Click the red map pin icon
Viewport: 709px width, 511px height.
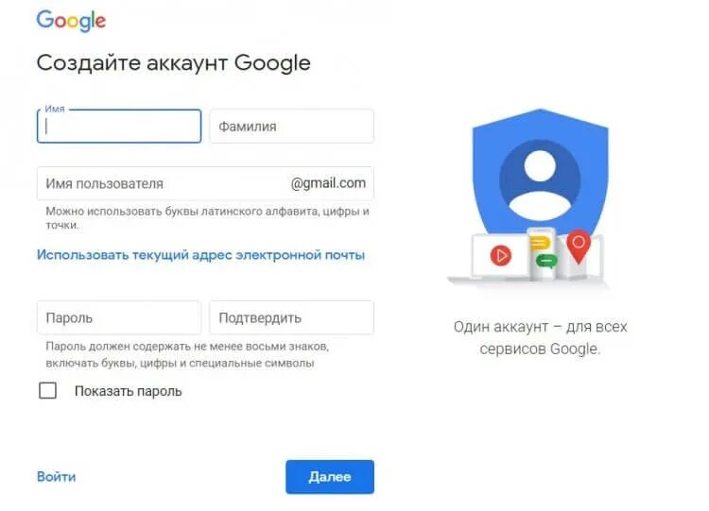pos(579,246)
